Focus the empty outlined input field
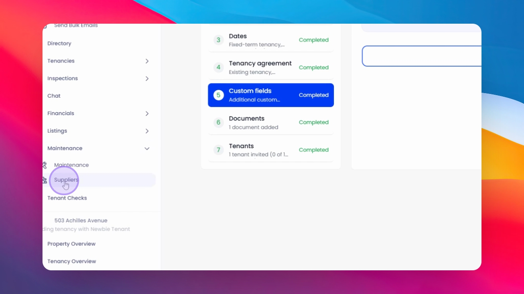 [x=422, y=56]
